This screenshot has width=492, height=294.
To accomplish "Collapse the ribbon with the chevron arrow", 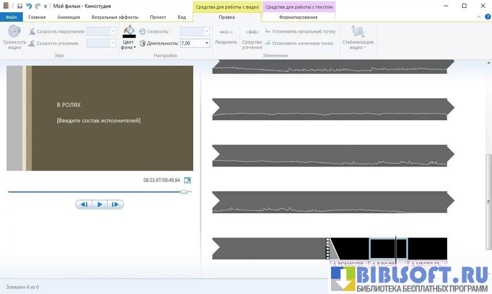I will [x=478, y=17].
